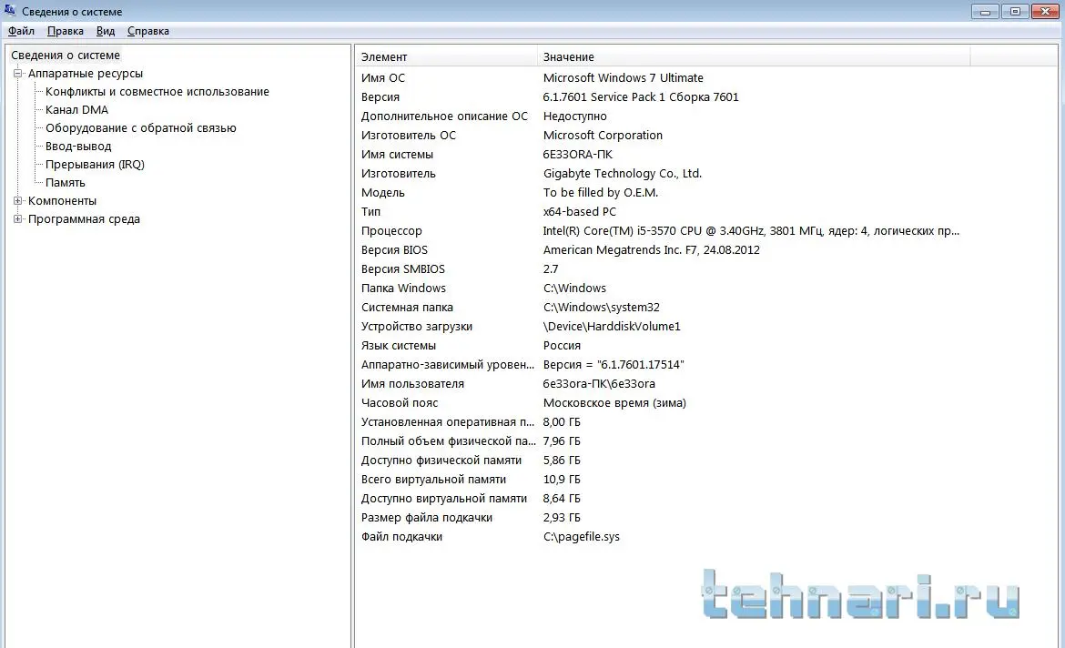1065x648 pixels.
Task: Select Аппаратные ресурсы in the tree
Action: pos(85,74)
